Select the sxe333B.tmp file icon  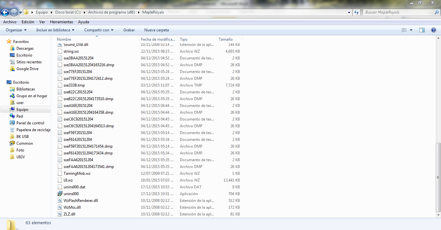click(x=59, y=85)
